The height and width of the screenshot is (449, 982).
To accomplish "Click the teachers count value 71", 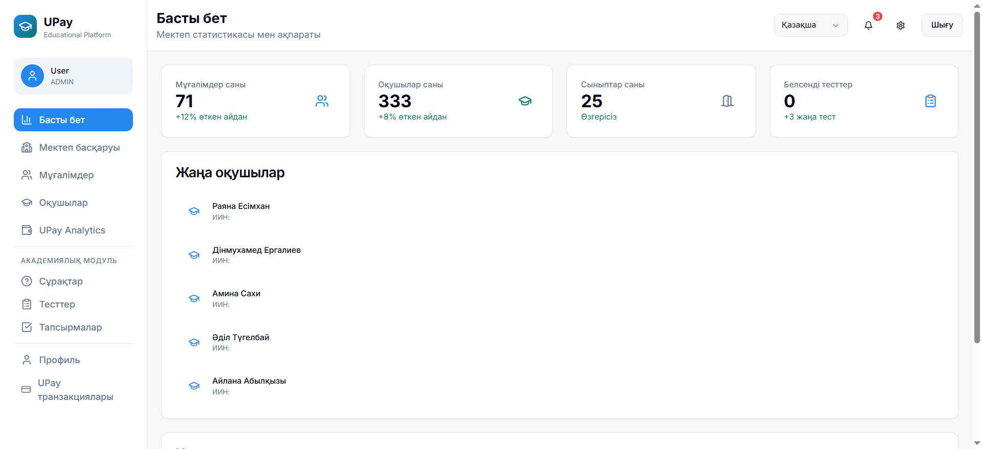I will (184, 101).
